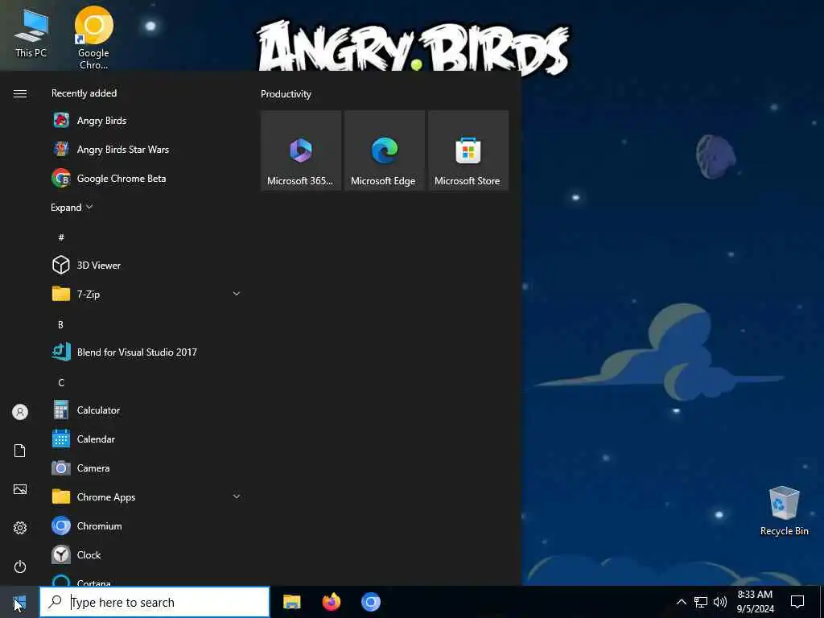Launch Chromium from the taskbar

[370, 602]
